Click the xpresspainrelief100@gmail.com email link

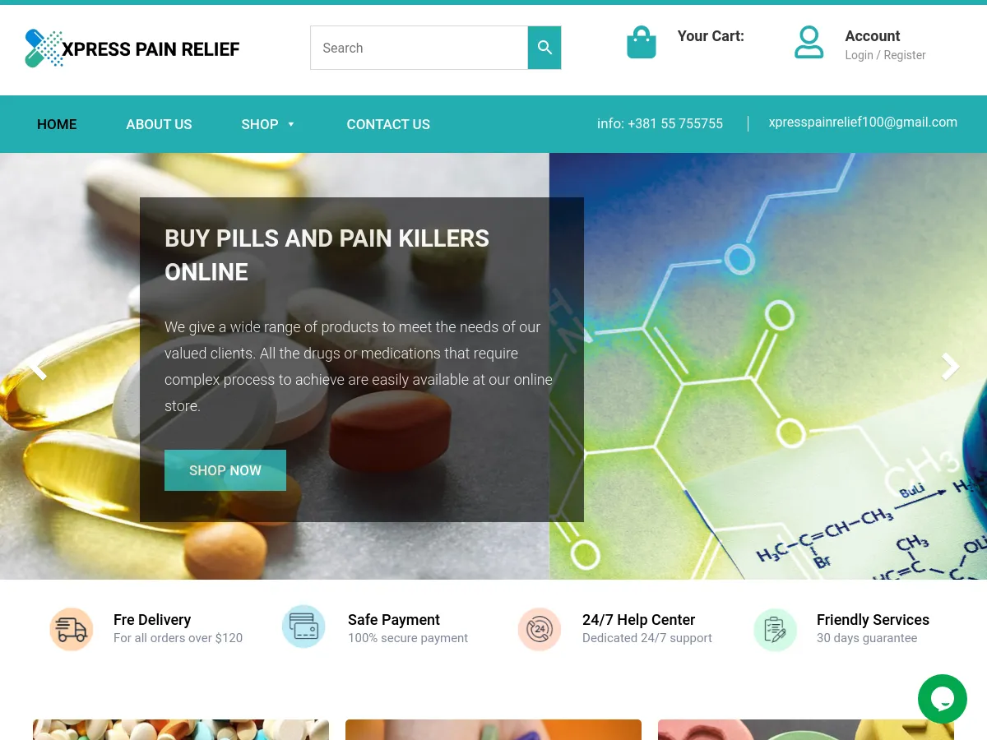point(863,123)
